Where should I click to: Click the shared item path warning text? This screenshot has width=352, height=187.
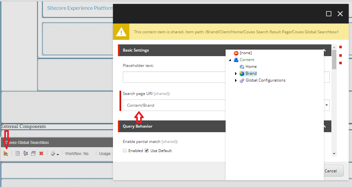(236, 32)
